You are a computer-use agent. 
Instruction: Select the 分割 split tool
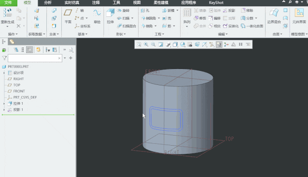coord(247,18)
